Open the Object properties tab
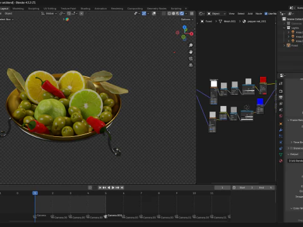This screenshot has width=303, height=227. pos(281,124)
